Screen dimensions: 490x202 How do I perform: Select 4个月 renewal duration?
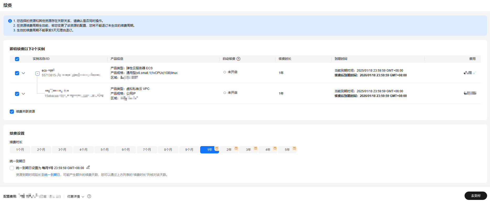tap(83, 150)
